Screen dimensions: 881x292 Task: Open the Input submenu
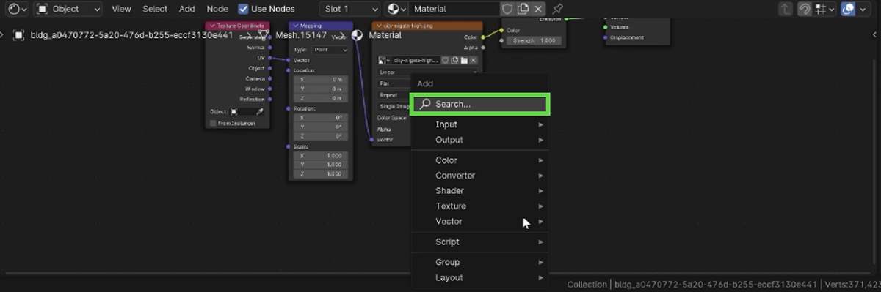(480, 124)
